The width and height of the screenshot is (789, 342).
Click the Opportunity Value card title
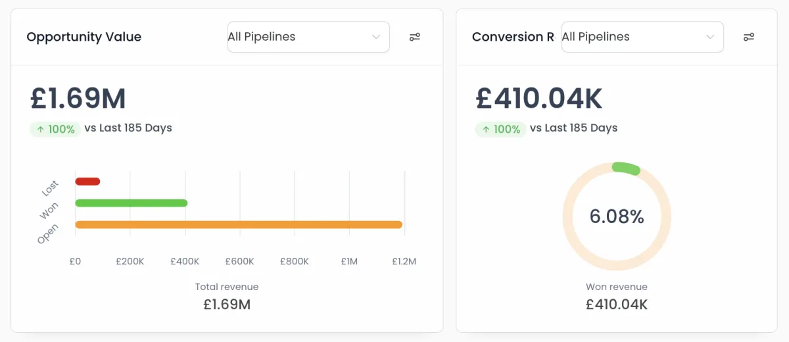pos(84,37)
